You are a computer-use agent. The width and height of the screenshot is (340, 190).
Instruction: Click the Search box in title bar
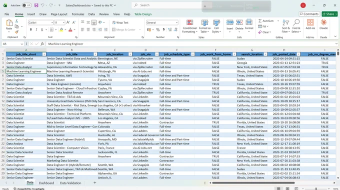click(x=171, y=5)
